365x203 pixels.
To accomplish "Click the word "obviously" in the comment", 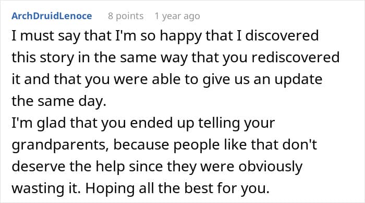I will tap(271, 167).
